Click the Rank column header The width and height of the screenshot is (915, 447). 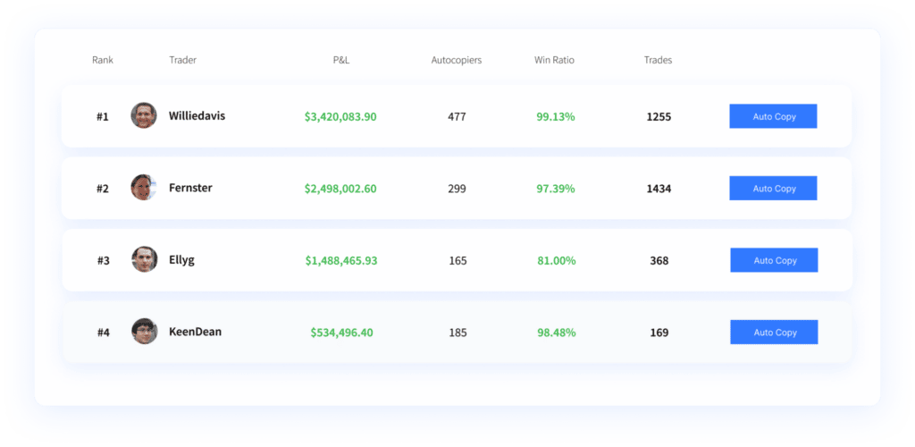pyautogui.click(x=103, y=61)
